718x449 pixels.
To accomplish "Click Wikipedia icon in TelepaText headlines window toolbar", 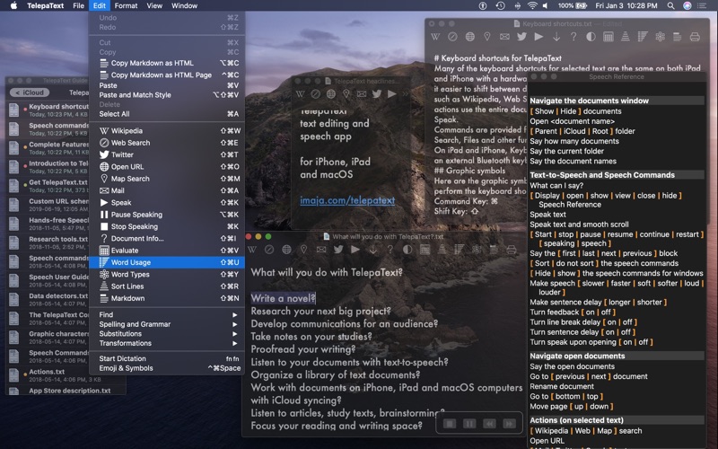I will click(300, 94).
